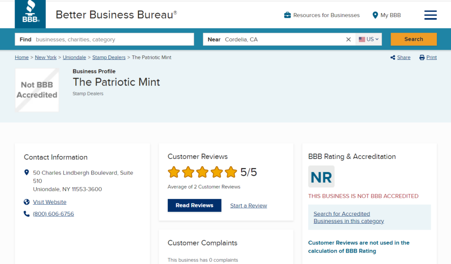Open the Uniondale breadcrumb
The width and height of the screenshot is (451, 264).
[74, 58]
